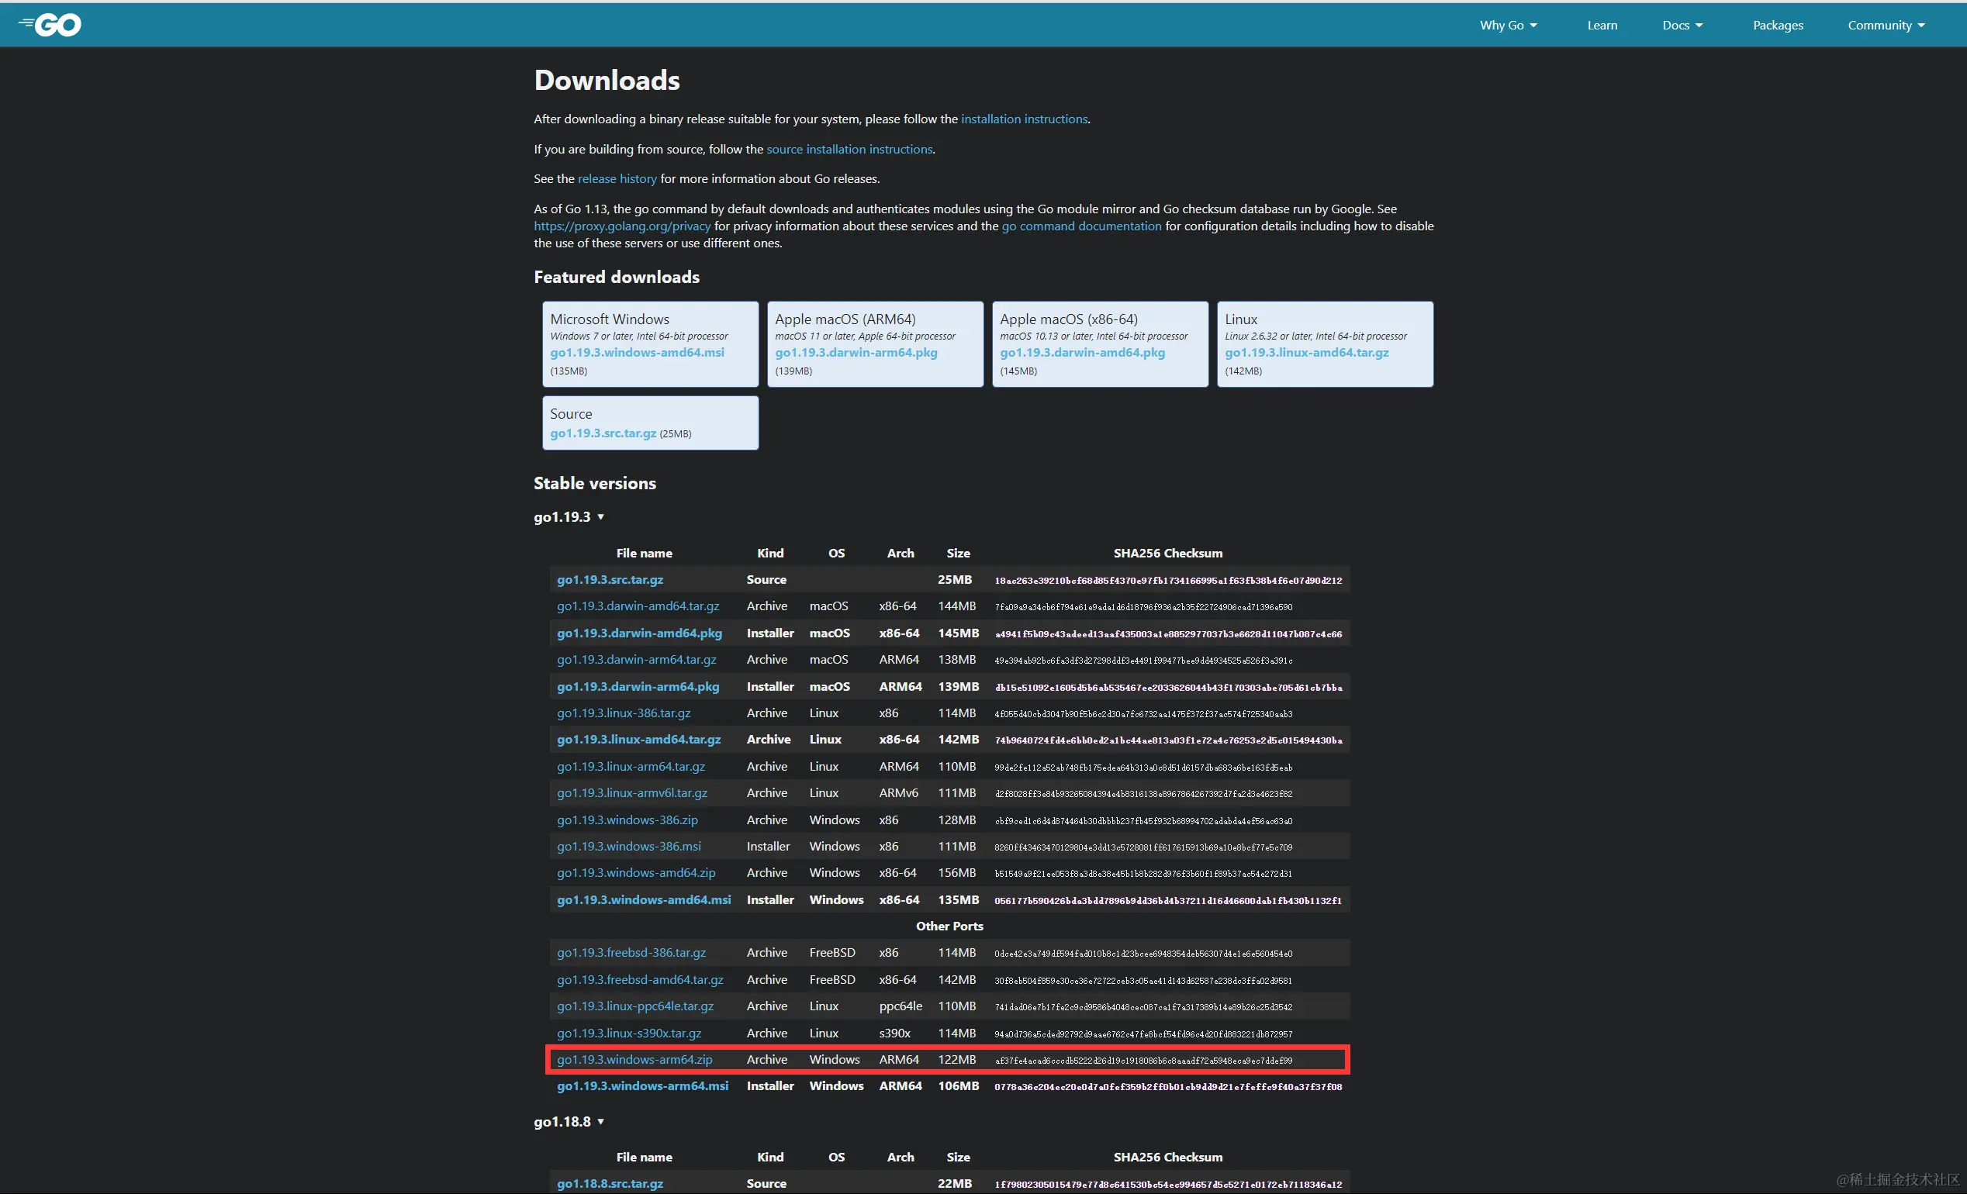The width and height of the screenshot is (1967, 1194).
Task: Open source installation instructions link
Action: (x=849, y=149)
